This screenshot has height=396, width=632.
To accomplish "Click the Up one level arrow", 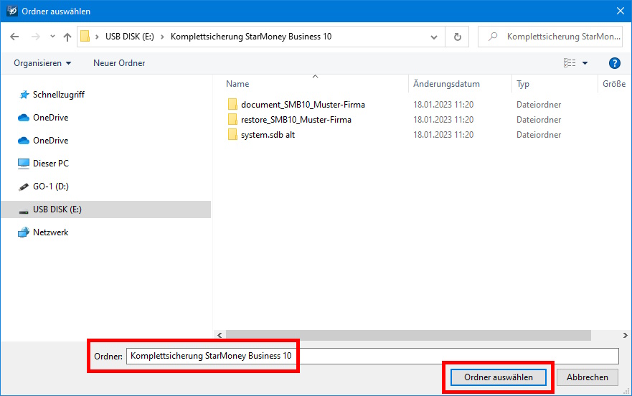I will pyautogui.click(x=67, y=37).
